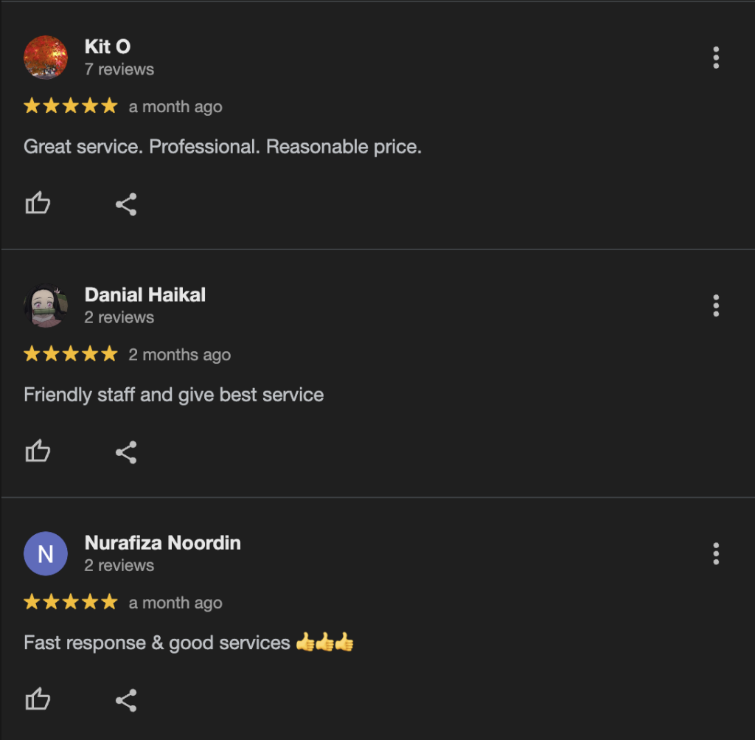
Task: Open three-dot menu on Nurafiza Noordin's review
Action: (x=716, y=554)
